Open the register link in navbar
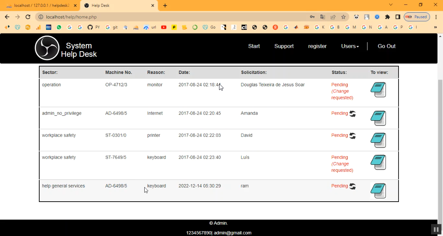The height and width of the screenshot is (236, 443). click(x=317, y=46)
